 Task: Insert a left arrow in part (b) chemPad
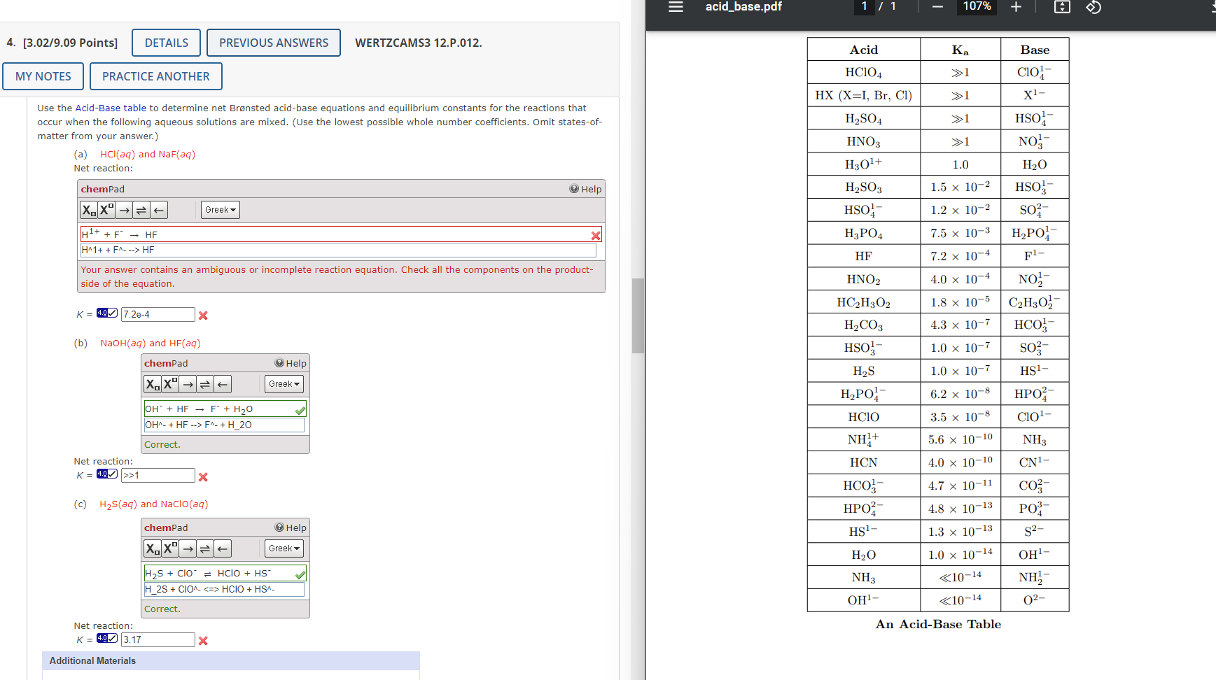222,383
